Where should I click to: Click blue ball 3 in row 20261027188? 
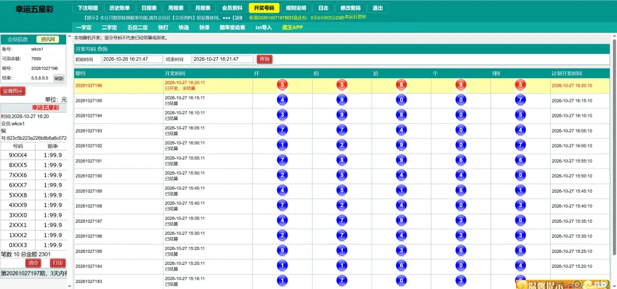click(520, 205)
